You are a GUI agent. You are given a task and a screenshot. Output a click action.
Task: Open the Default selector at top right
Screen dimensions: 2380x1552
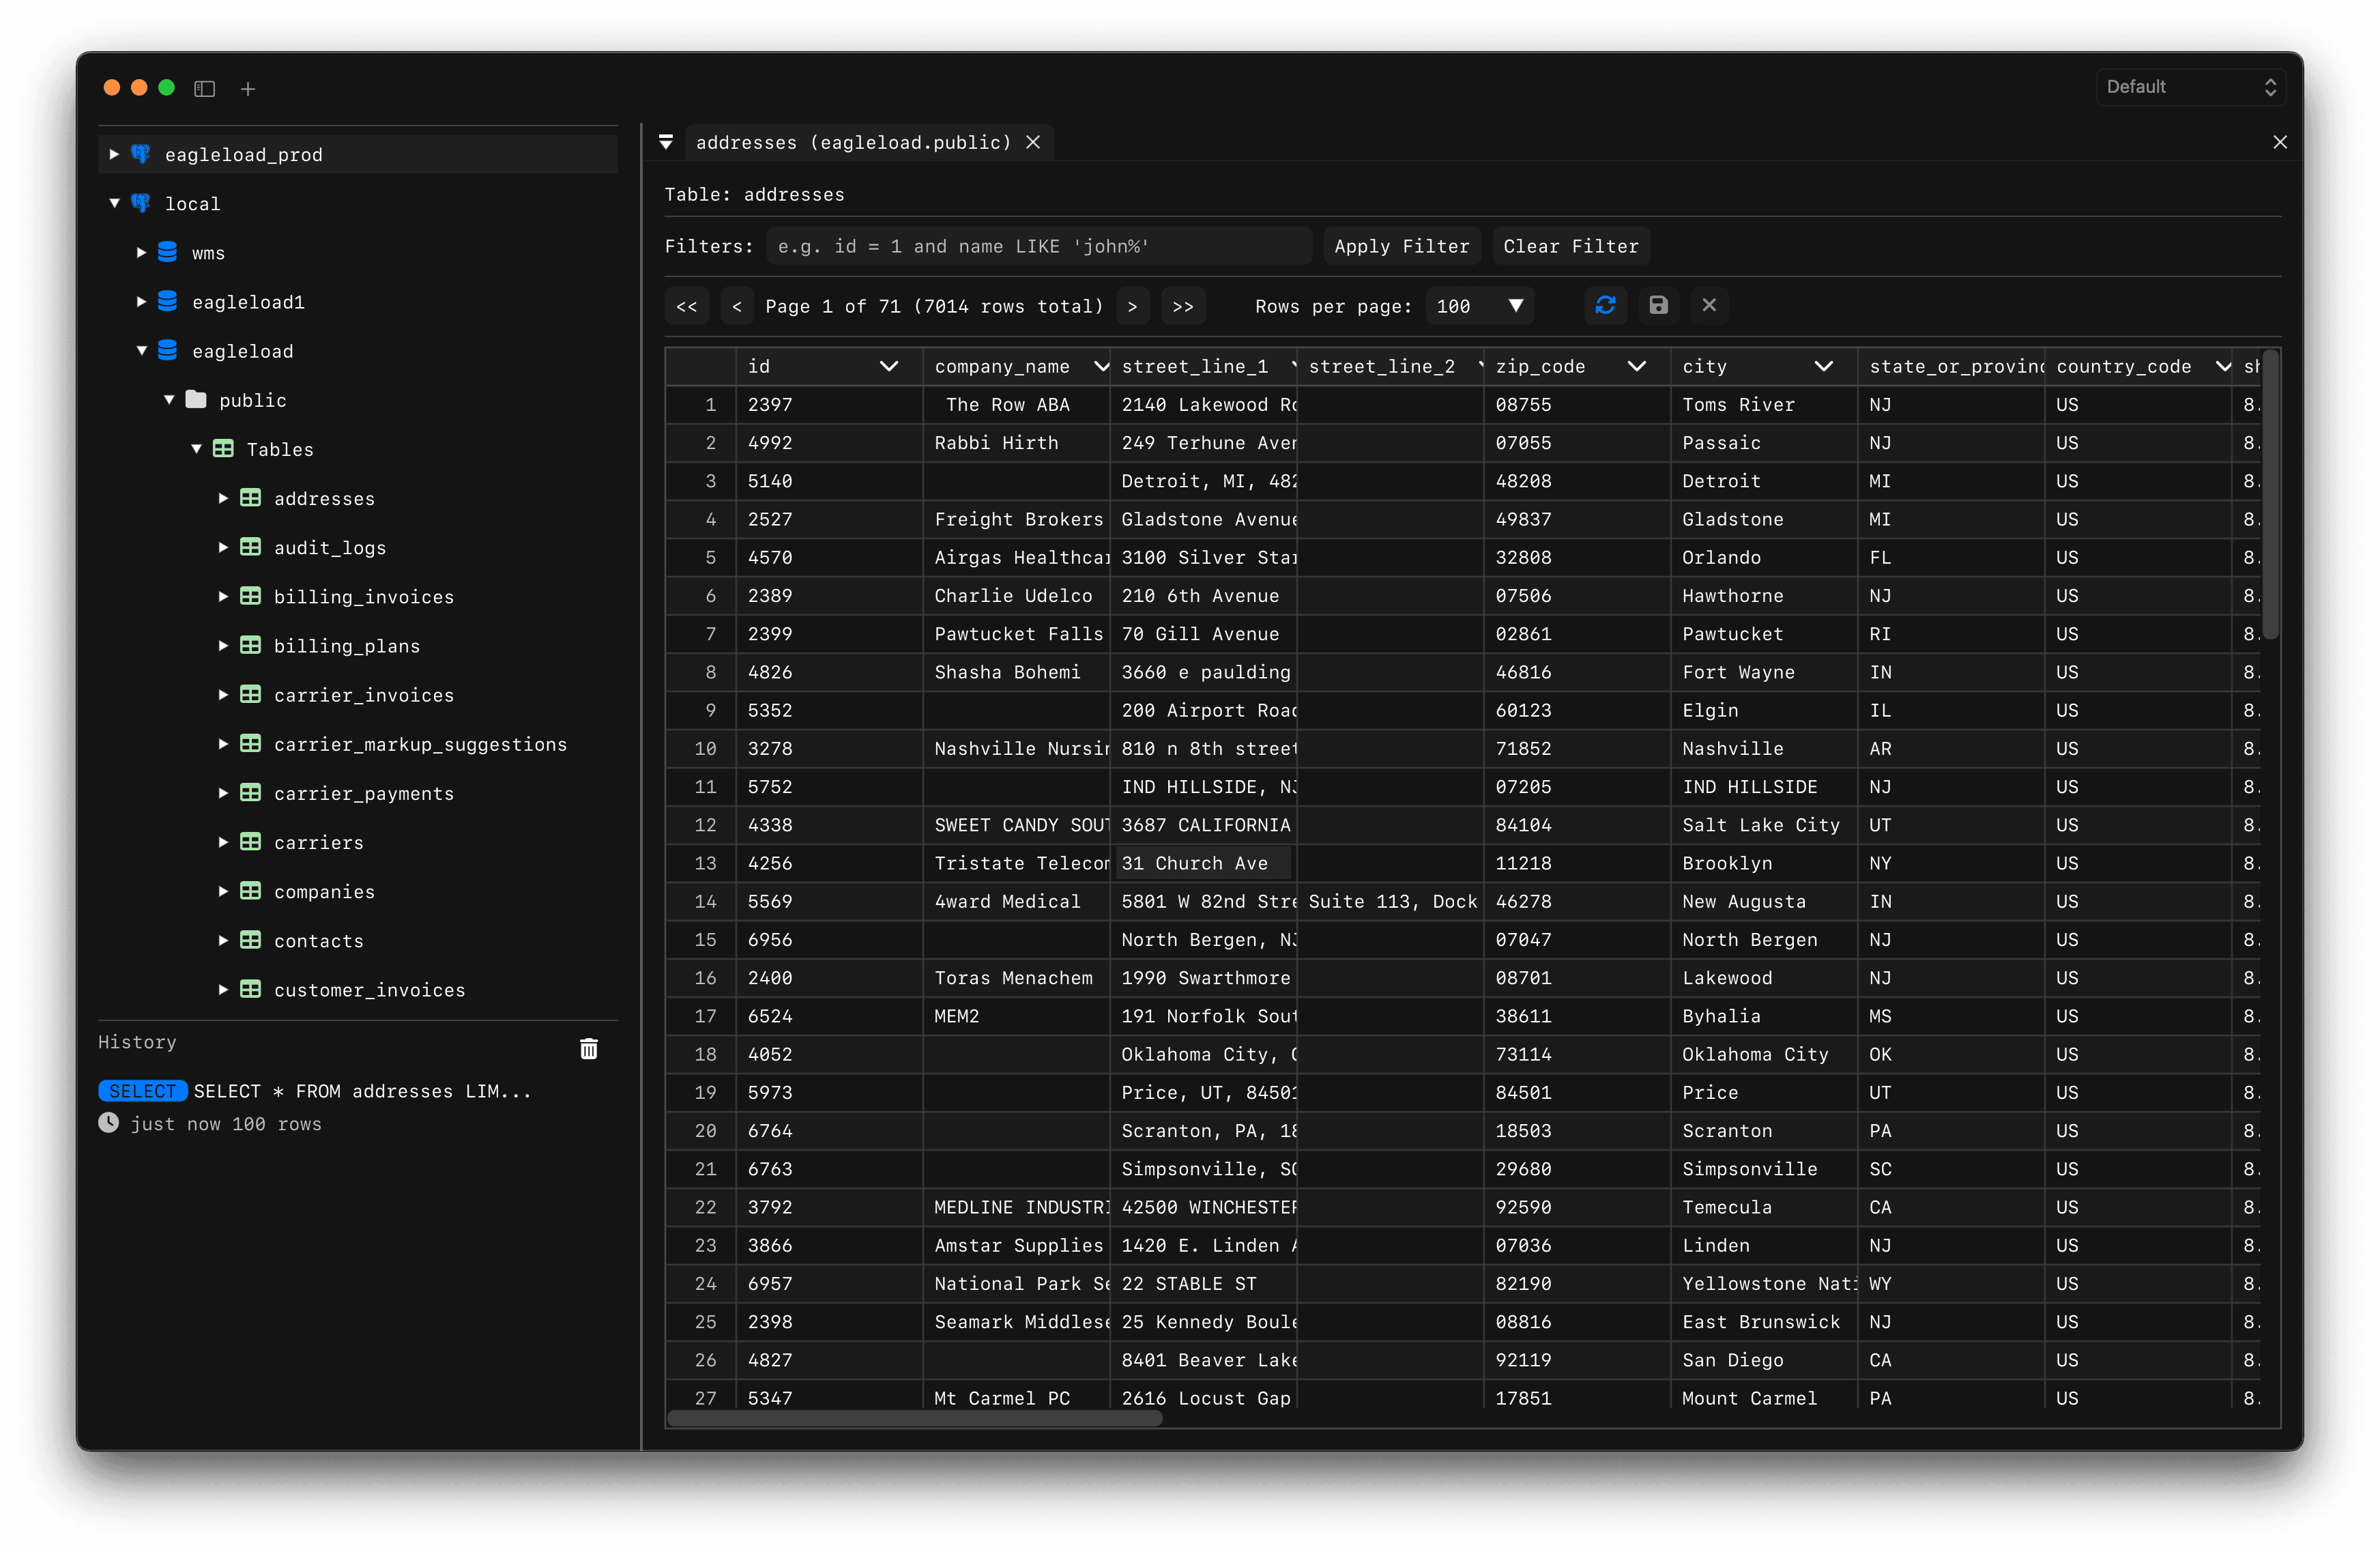[x=2190, y=86]
